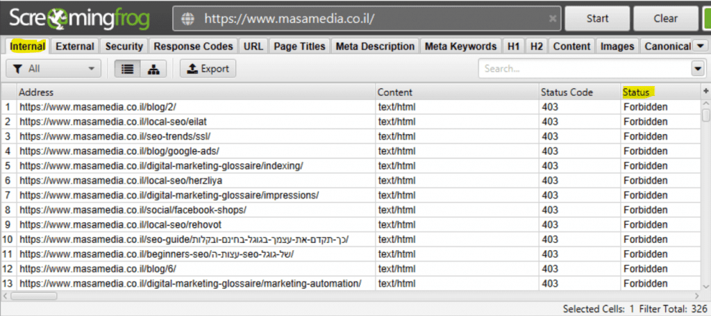The width and height of the screenshot is (711, 316).
Task: Select the local-seo/eilat address
Action: pyautogui.click(x=196, y=122)
